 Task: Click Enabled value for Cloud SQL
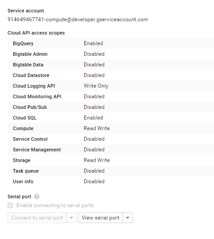tap(93, 118)
